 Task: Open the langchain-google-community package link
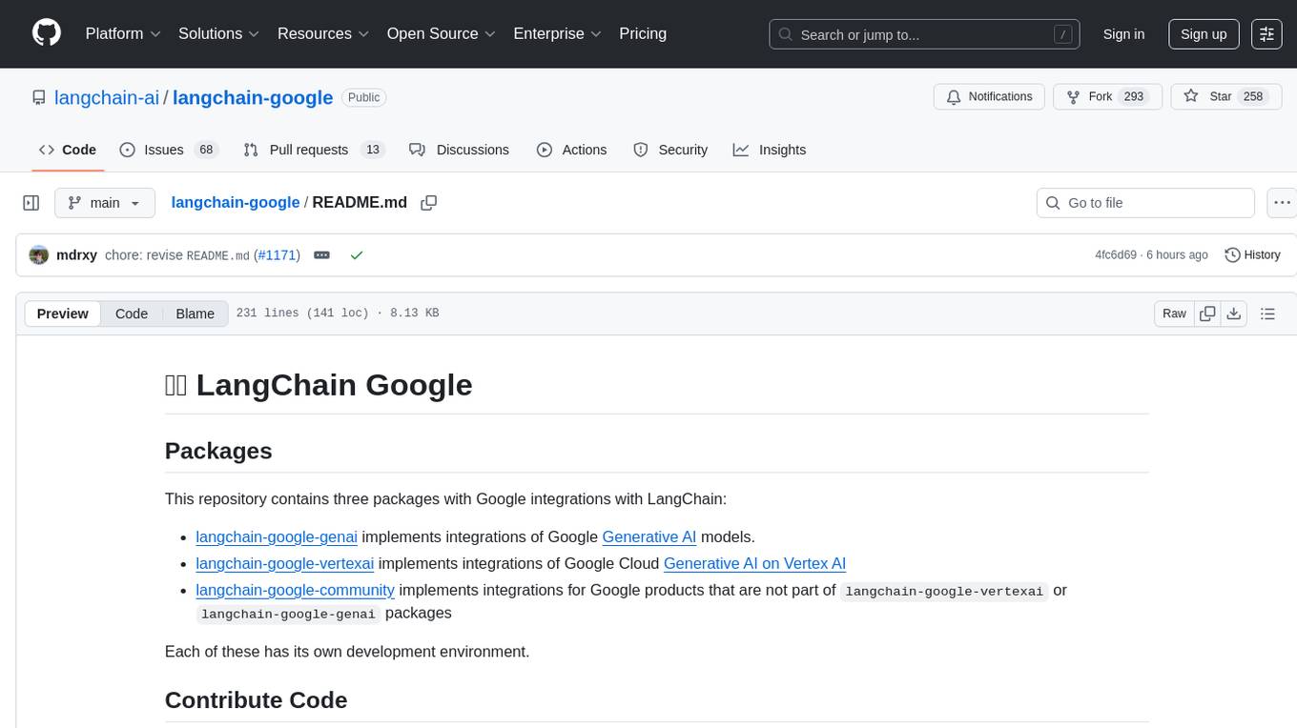click(x=296, y=590)
